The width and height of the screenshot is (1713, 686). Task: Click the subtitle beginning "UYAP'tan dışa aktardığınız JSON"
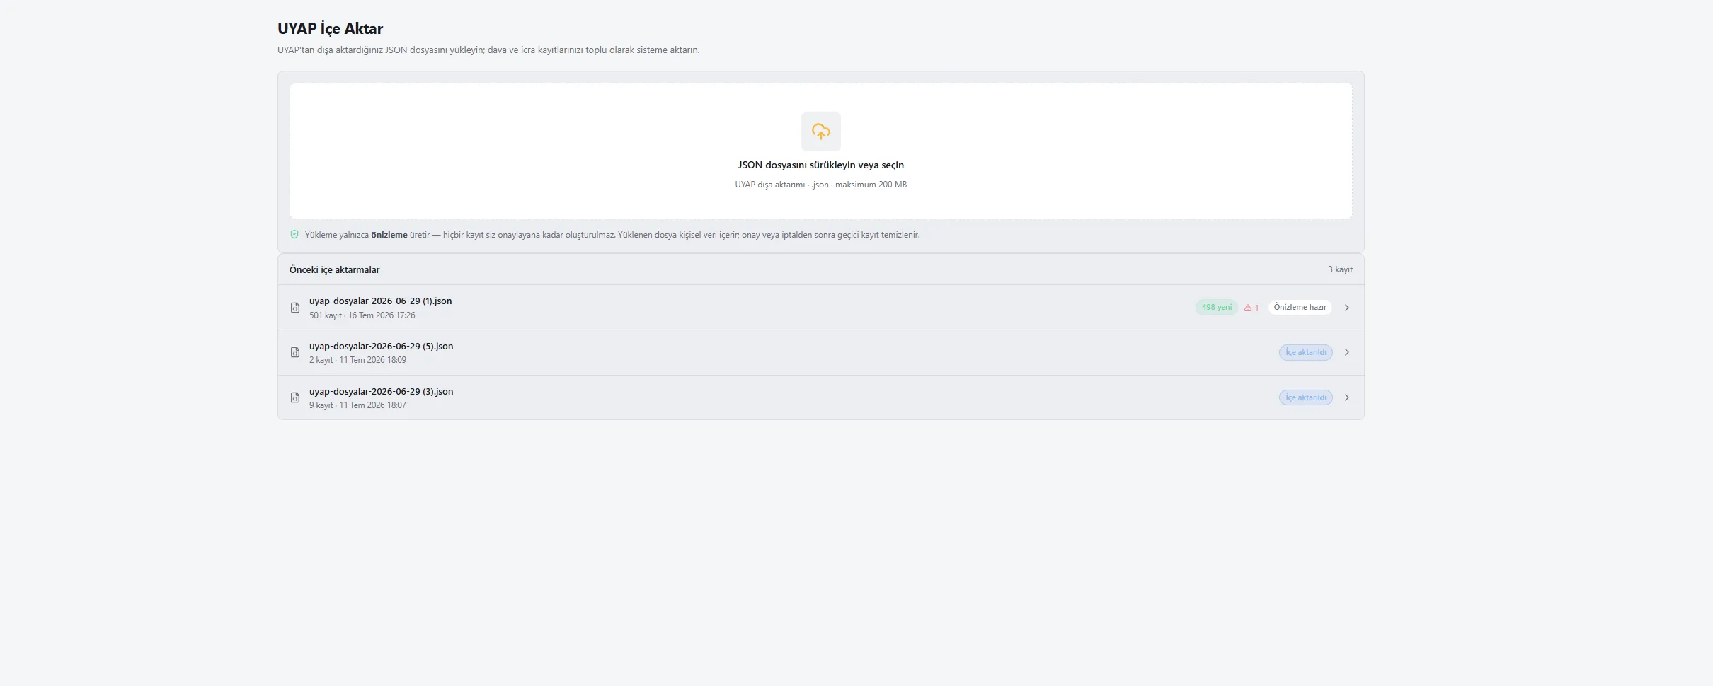tap(488, 50)
